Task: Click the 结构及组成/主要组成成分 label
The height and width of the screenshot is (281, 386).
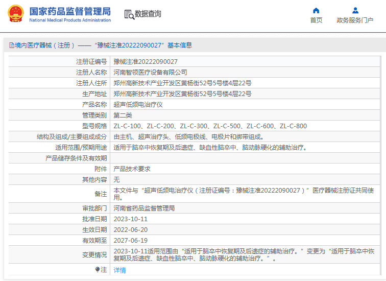Action: 71,137
